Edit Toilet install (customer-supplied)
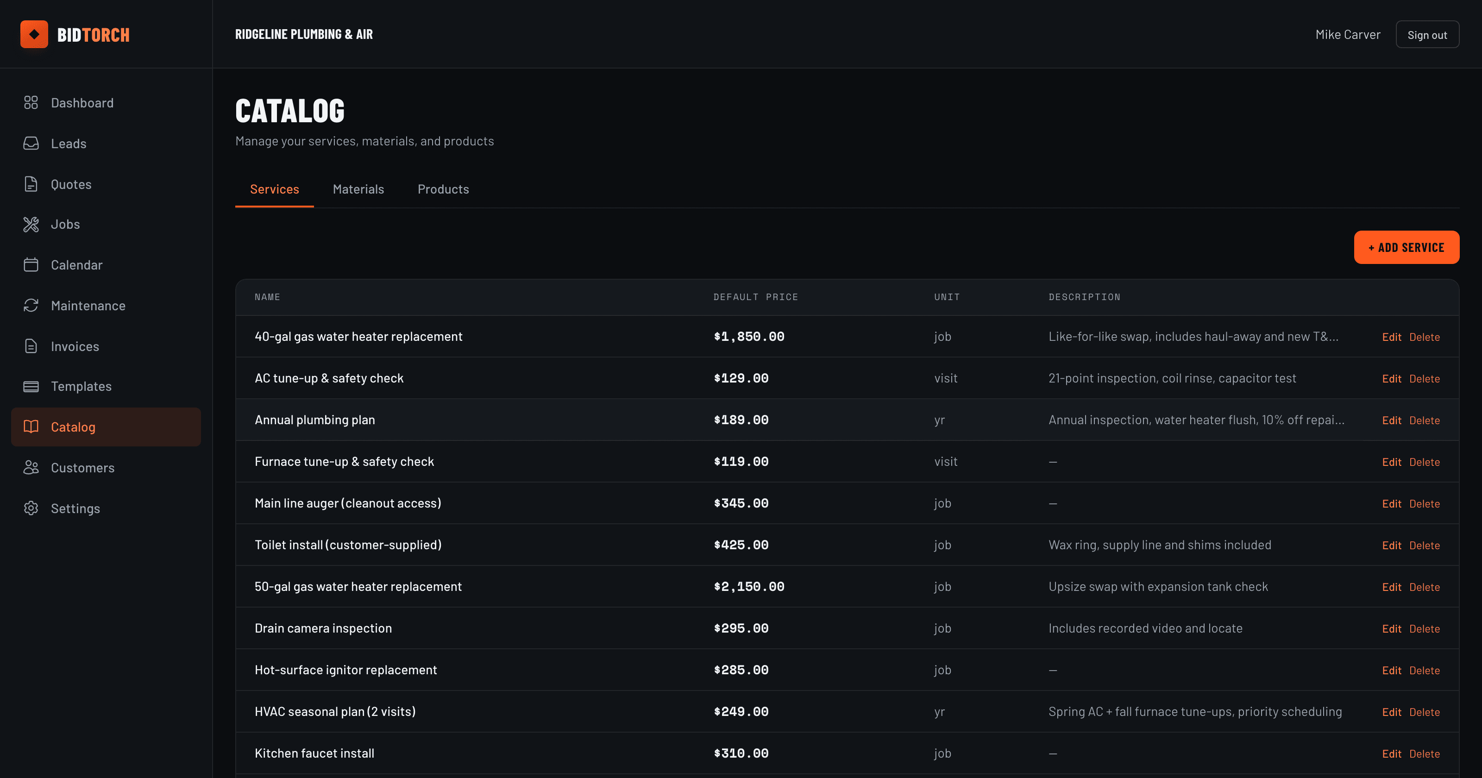The image size is (1482, 778). coord(1391,546)
